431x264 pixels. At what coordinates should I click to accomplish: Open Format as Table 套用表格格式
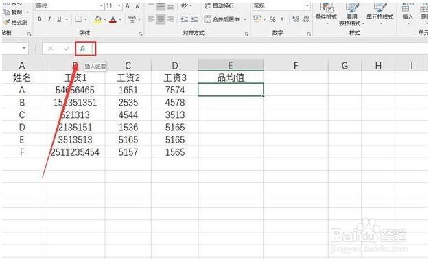click(352, 14)
